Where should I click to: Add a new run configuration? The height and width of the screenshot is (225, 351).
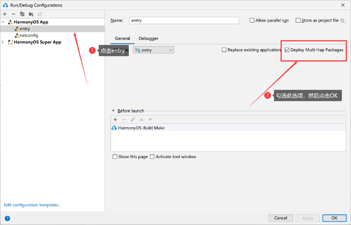pos(5,14)
